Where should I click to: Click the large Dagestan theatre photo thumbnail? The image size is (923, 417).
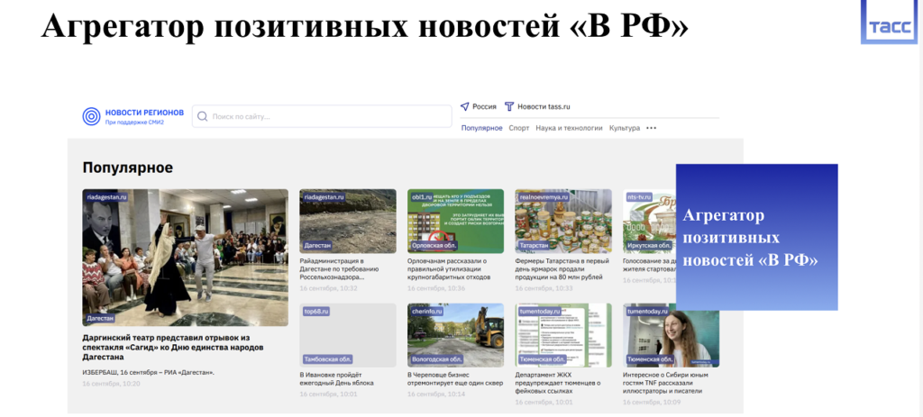coord(185,257)
